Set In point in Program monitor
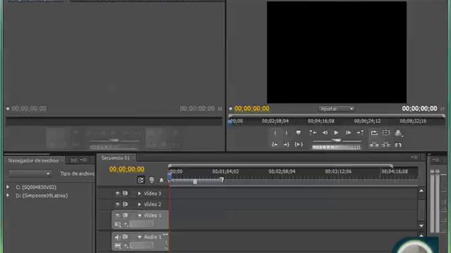Image resolution: width=451 pixels, height=253 pixels. coord(275,133)
